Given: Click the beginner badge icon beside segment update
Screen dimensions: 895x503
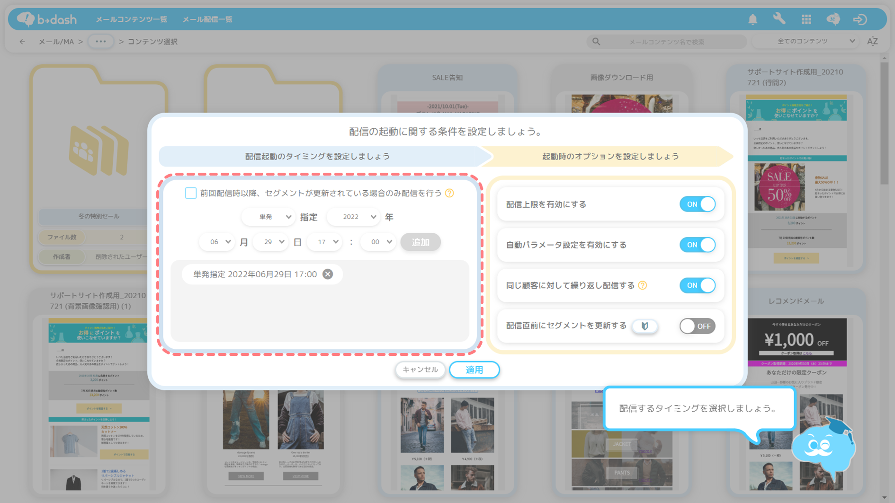Looking at the screenshot, I should click(644, 326).
